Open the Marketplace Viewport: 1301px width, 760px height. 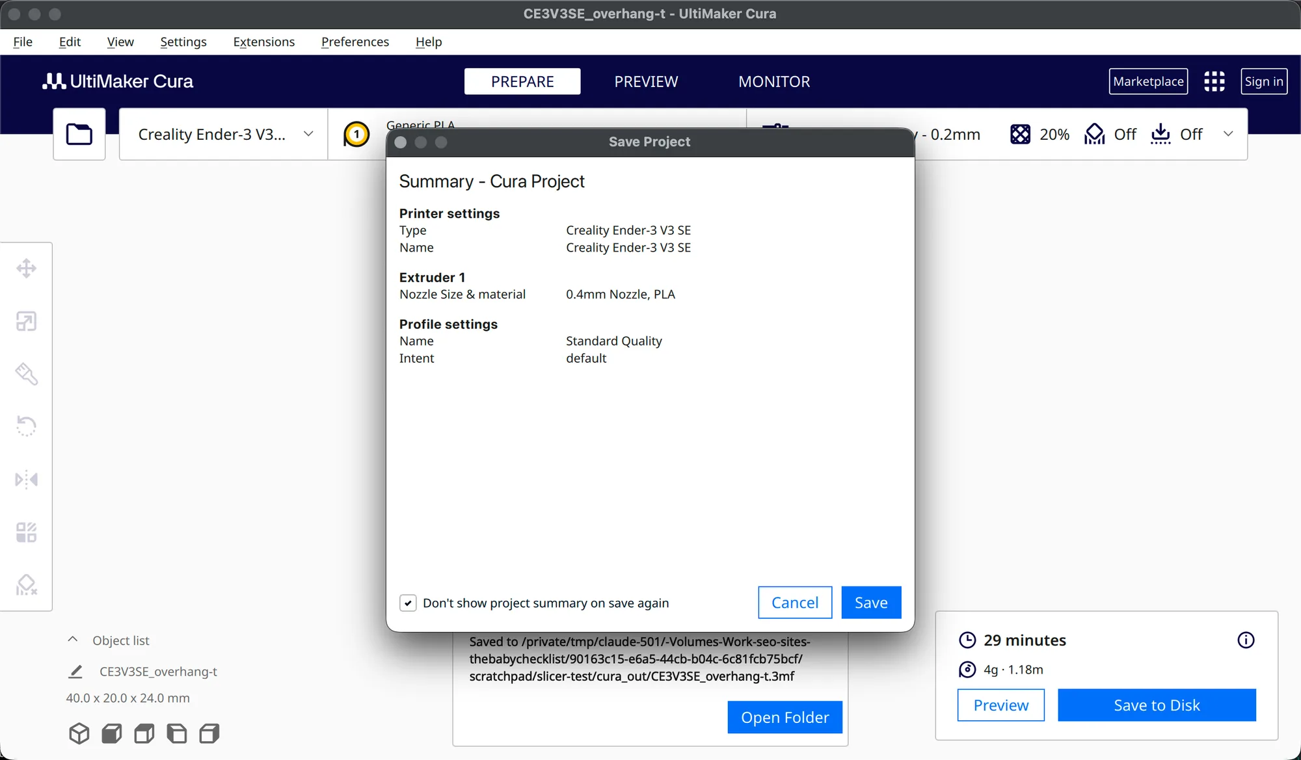[1148, 81]
